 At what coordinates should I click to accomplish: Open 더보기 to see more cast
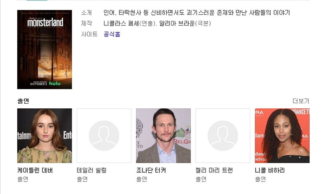301,101
